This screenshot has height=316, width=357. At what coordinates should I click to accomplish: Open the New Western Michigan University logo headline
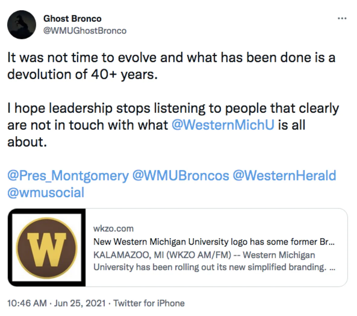(x=214, y=242)
